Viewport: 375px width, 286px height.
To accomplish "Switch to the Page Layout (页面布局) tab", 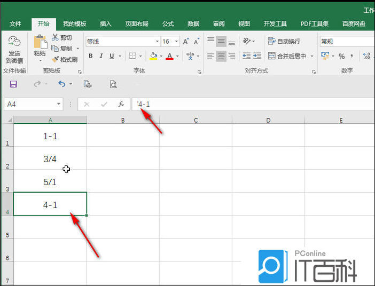I will click(137, 24).
